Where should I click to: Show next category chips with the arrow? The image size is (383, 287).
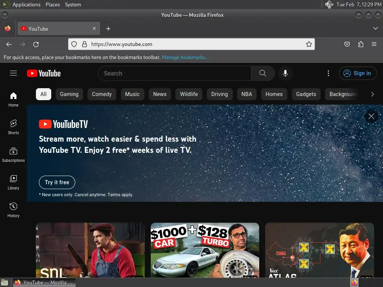[x=372, y=94]
